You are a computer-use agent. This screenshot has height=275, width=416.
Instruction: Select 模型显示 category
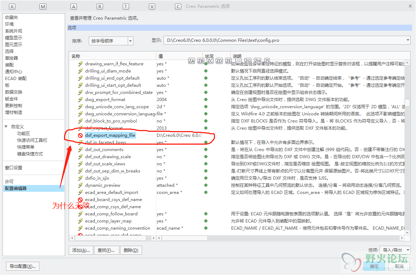pyautogui.click(x=14, y=38)
